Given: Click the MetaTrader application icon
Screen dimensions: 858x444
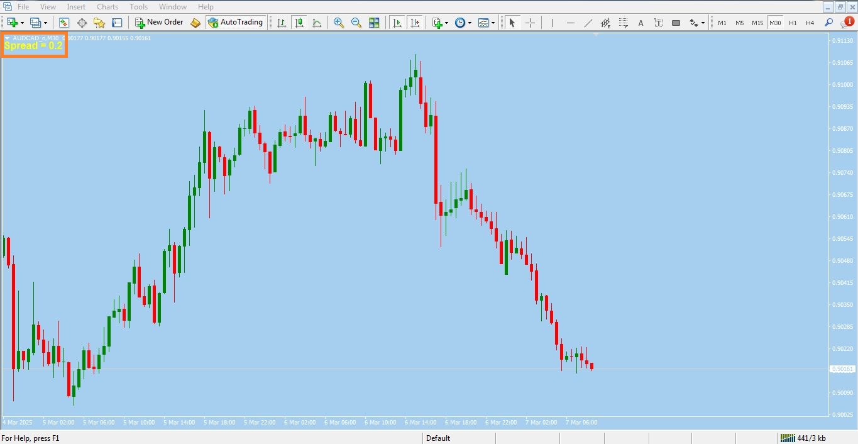Looking at the screenshot, I should [x=6, y=7].
